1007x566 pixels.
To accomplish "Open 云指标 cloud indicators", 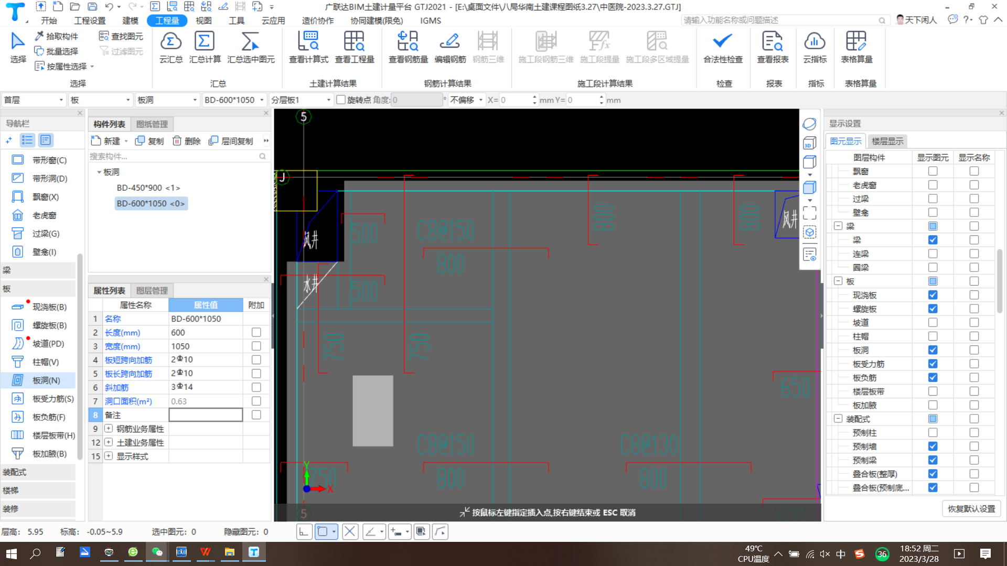I will click(815, 47).
